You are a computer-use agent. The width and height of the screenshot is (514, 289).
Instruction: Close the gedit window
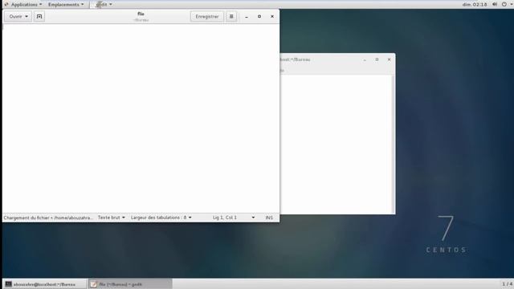click(x=272, y=16)
